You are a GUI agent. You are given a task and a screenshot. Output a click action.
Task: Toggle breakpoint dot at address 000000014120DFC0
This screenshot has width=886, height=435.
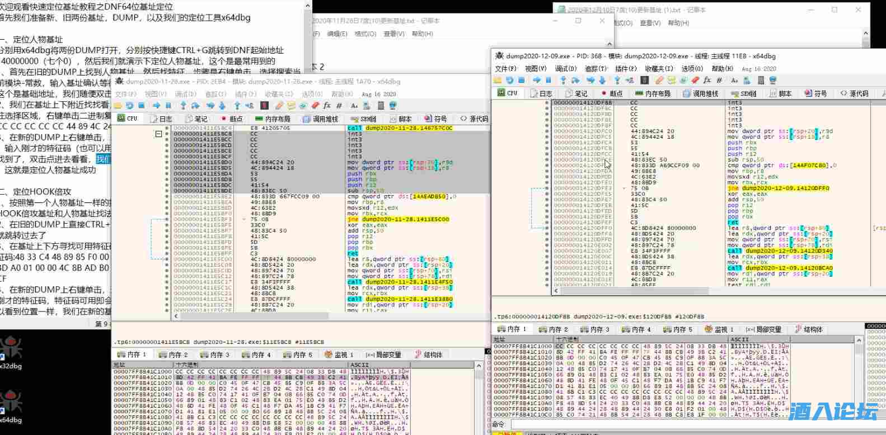[547, 131]
